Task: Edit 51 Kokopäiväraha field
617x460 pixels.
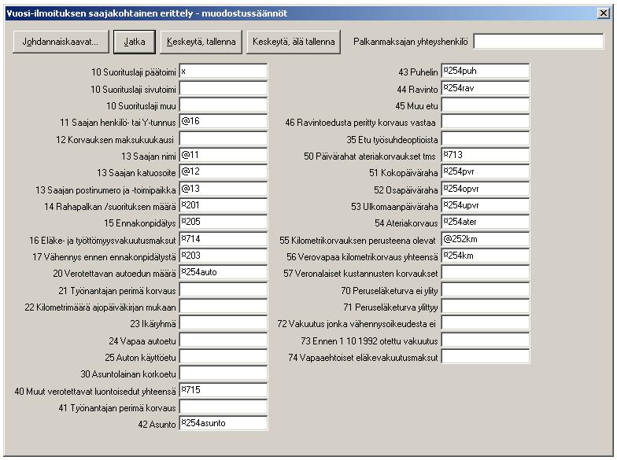Action: pyautogui.click(x=486, y=171)
